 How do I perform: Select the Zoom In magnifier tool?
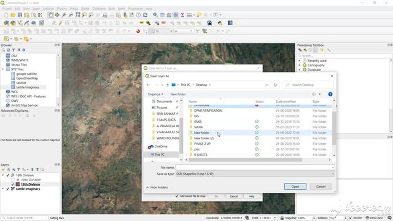[x=64, y=15]
